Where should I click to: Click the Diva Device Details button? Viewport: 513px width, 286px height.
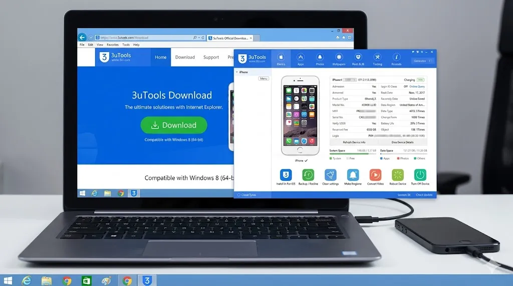402,142
